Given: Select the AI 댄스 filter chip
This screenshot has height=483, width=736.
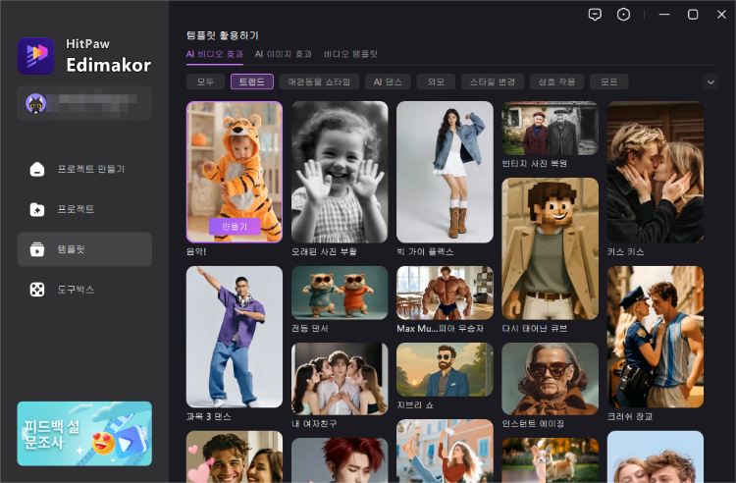Looking at the screenshot, I should (x=388, y=81).
